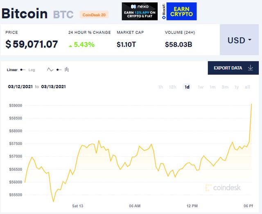Click the Export Data button

pyautogui.click(x=233, y=68)
